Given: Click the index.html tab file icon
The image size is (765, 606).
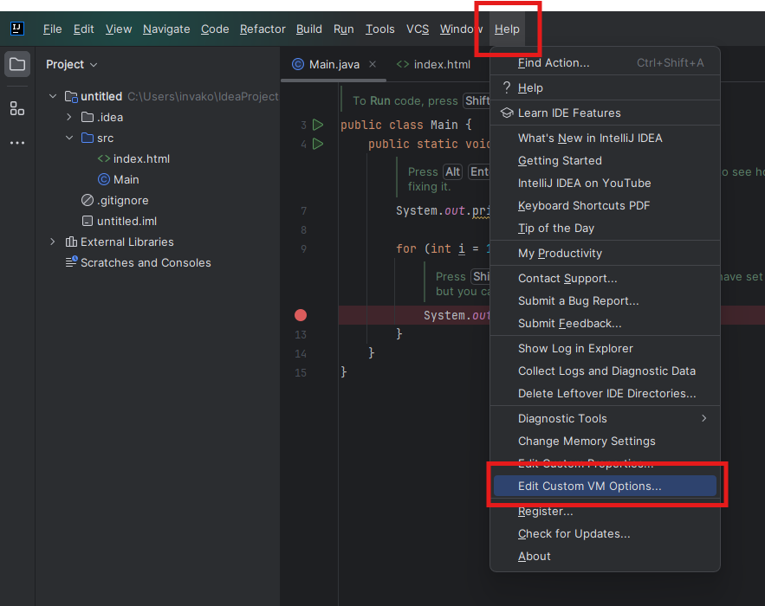Looking at the screenshot, I should coord(403,64).
